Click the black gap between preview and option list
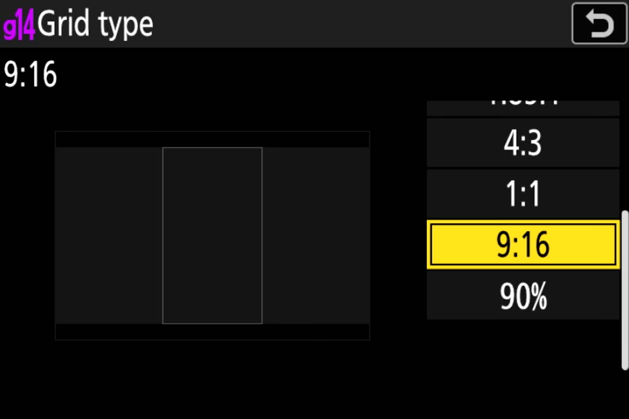 tap(398, 235)
